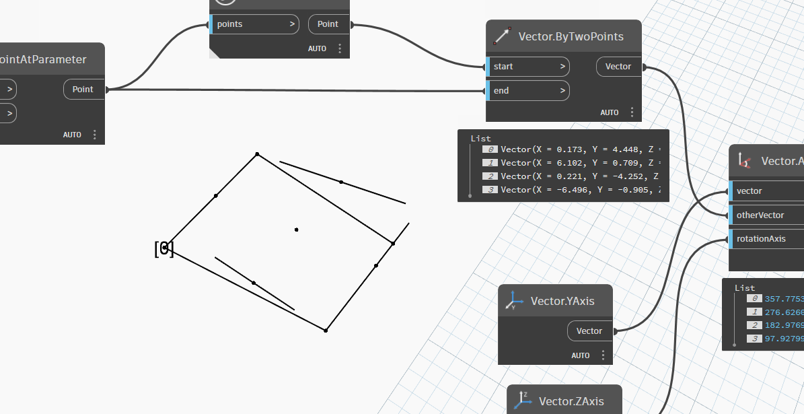Click angle value 182.976 in output list
The height and width of the screenshot is (414, 804).
pos(784,324)
